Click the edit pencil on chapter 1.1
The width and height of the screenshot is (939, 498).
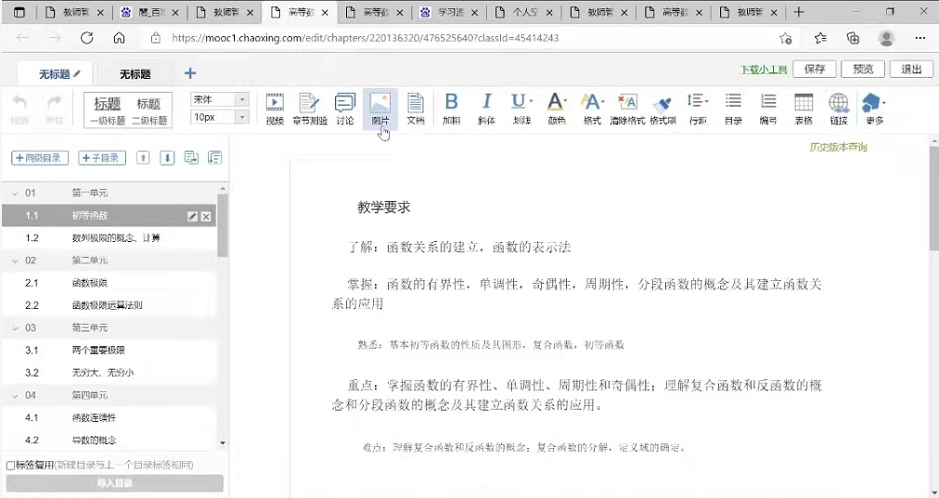click(x=192, y=216)
